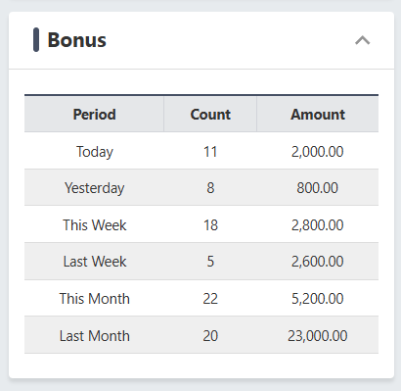
Task: Click This Month's amount 5,200.00
Action: (x=318, y=299)
